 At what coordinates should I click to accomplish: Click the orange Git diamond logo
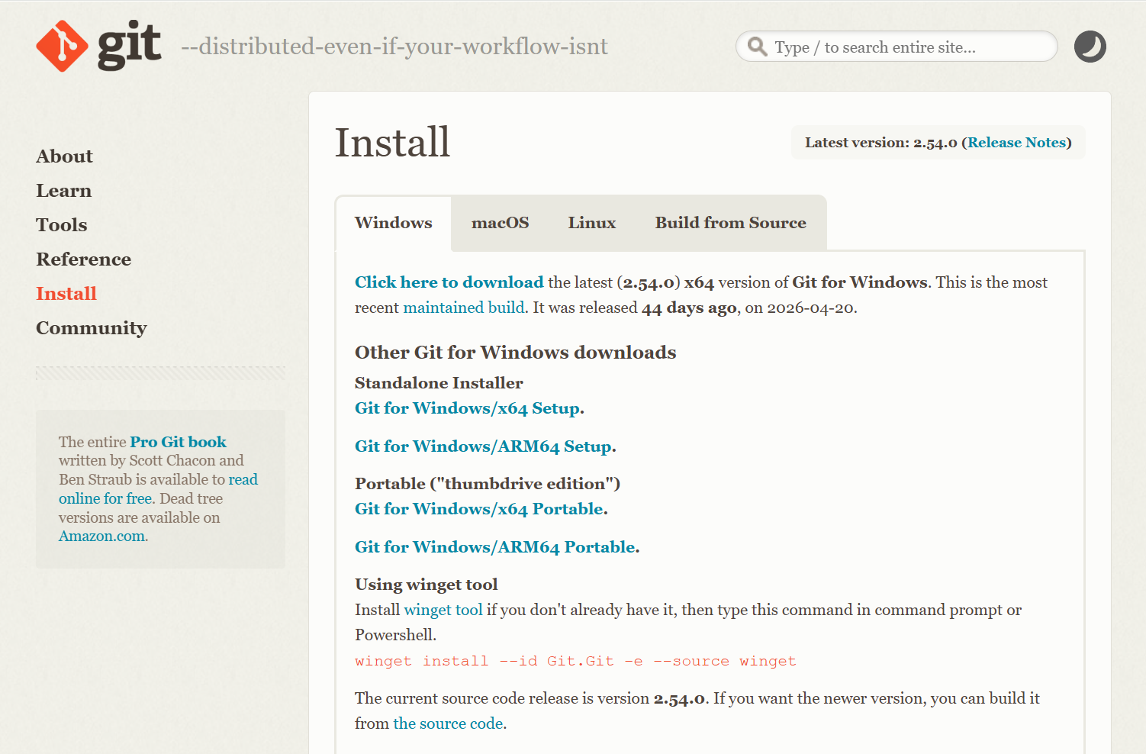(62, 46)
